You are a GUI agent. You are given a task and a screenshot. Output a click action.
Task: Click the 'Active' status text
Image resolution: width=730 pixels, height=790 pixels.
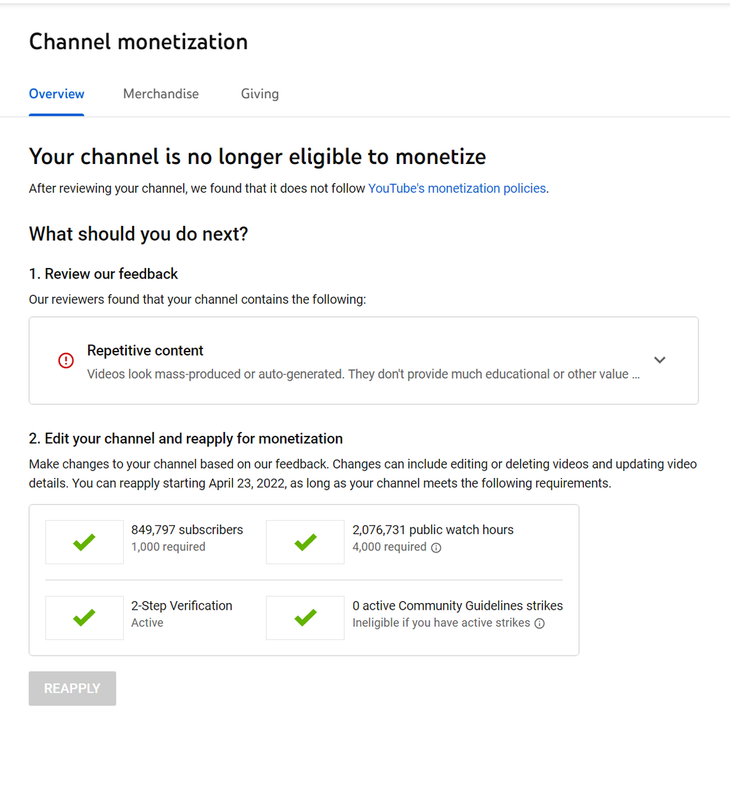[147, 623]
